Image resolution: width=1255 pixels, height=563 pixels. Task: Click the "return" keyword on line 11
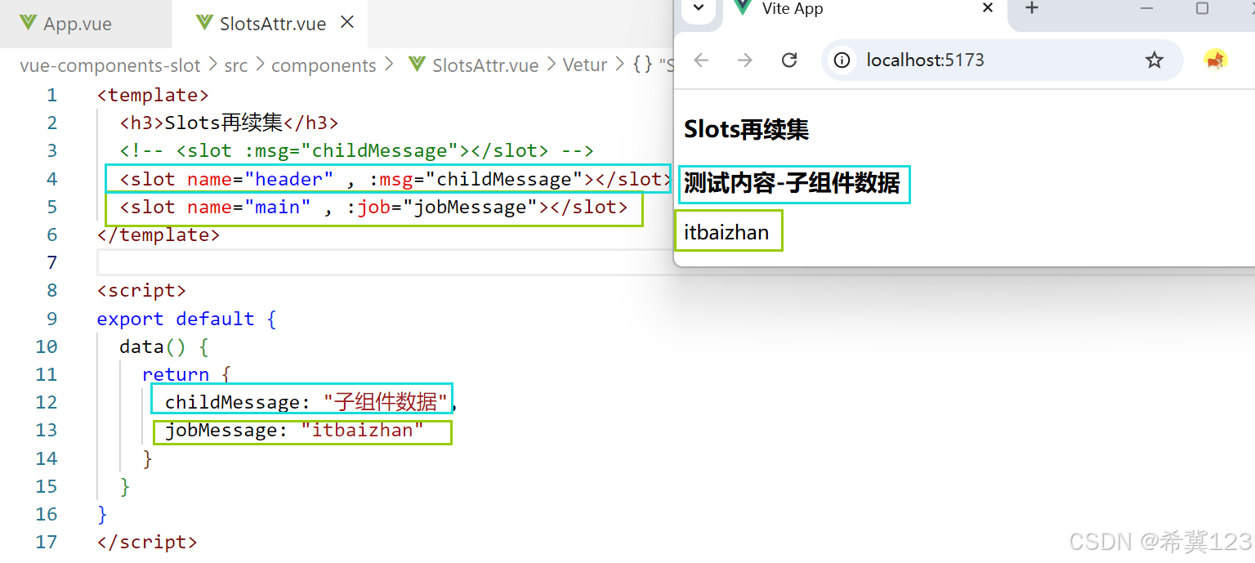coord(176,374)
